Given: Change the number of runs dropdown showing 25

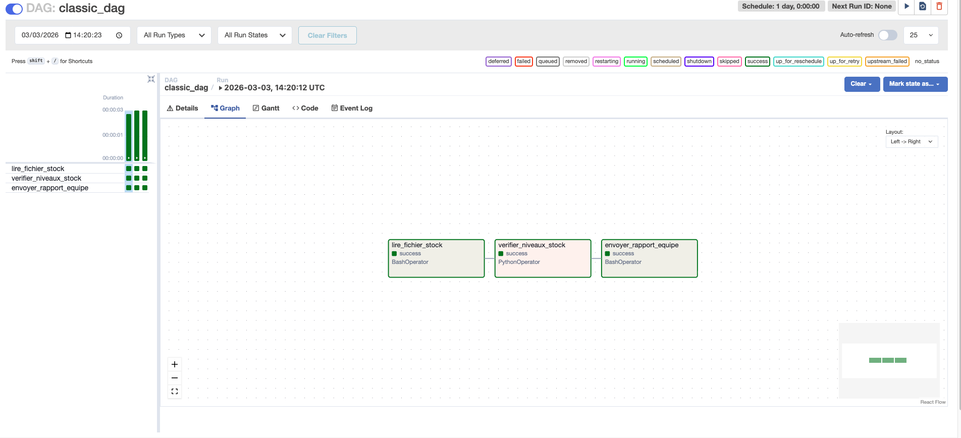Looking at the screenshot, I should coord(921,35).
